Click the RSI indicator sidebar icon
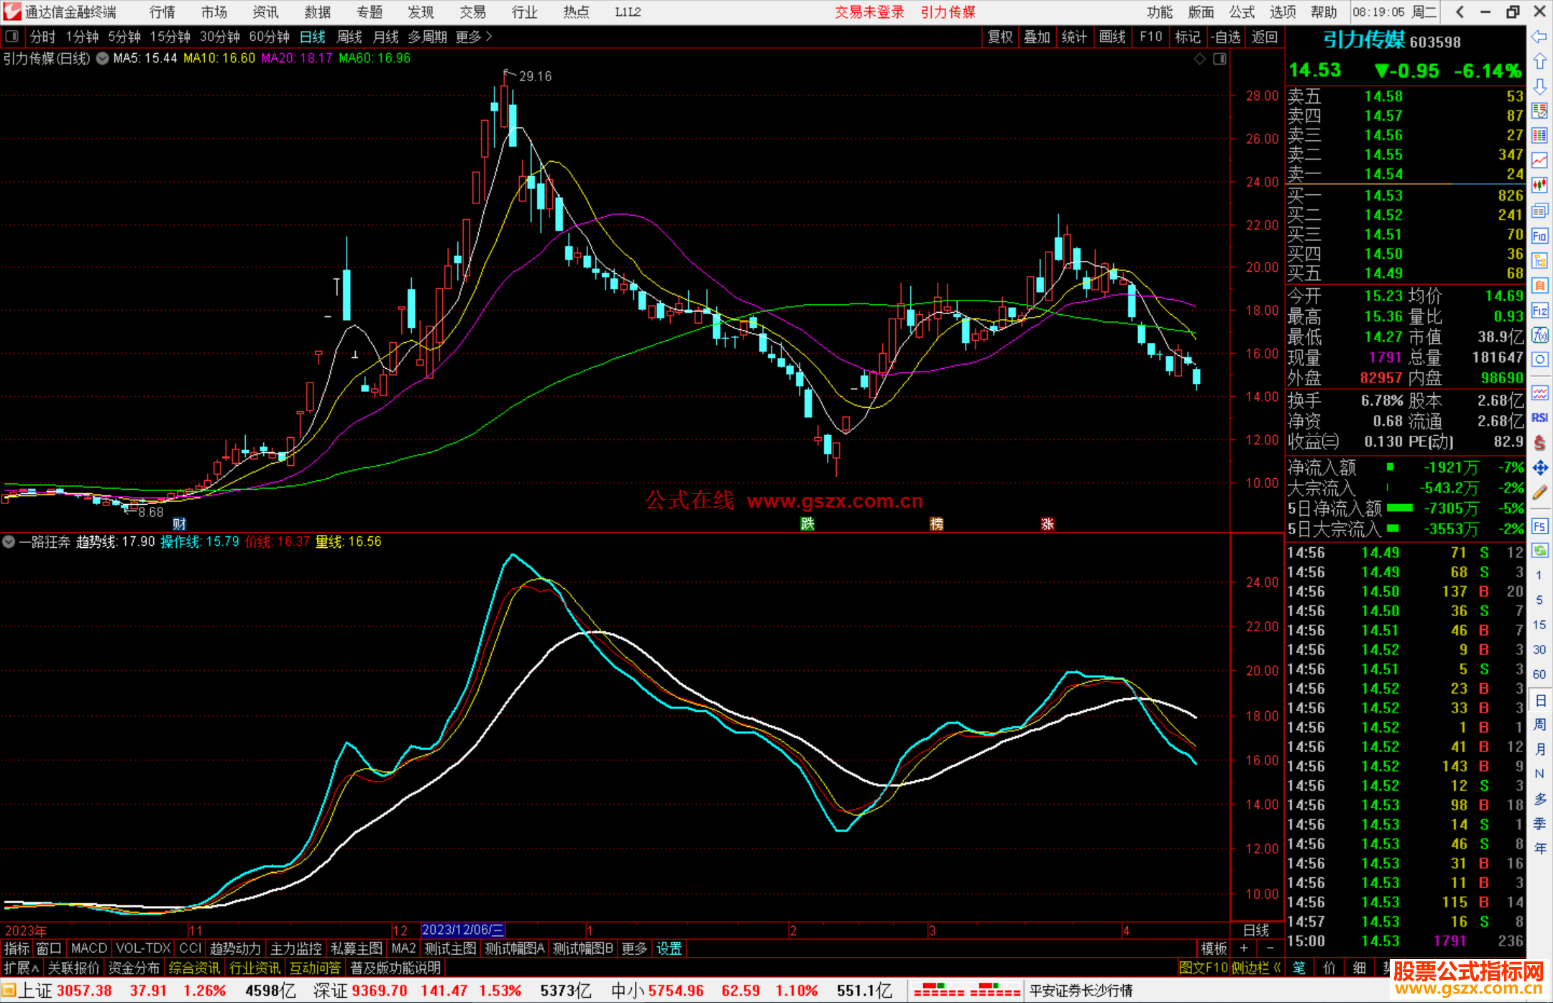The height and width of the screenshot is (1003, 1553). pos(1539,418)
